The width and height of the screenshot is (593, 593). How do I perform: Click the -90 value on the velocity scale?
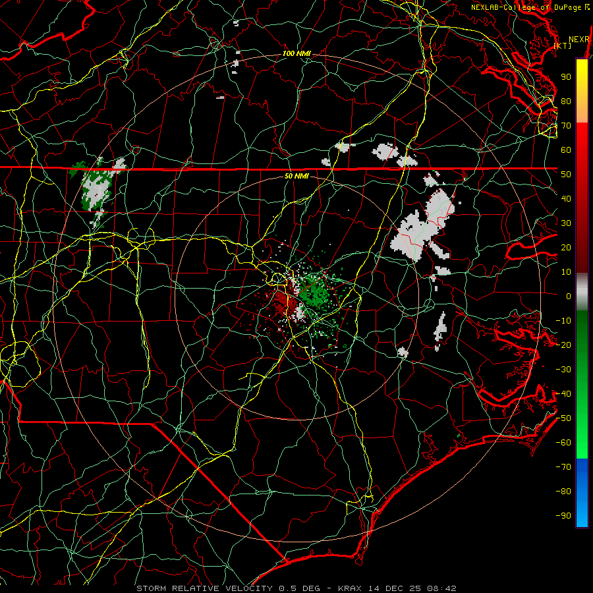click(x=563, y=516)
